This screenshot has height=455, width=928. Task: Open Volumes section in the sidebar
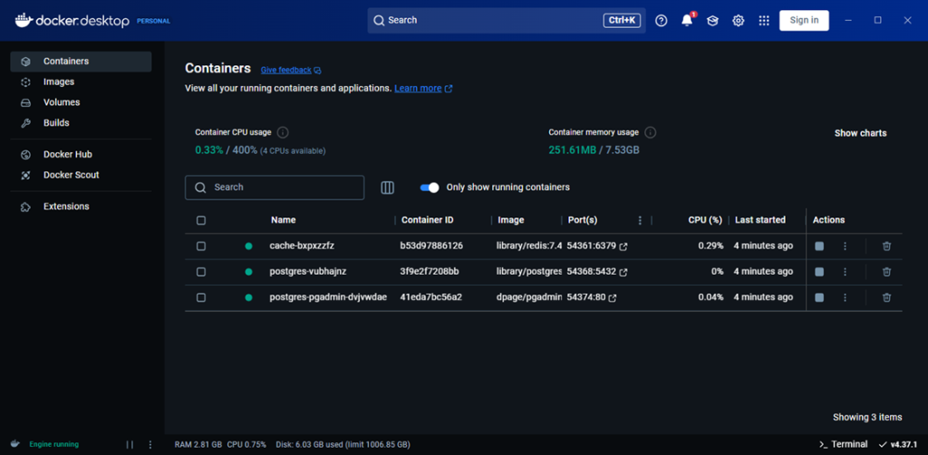point(62,102)
